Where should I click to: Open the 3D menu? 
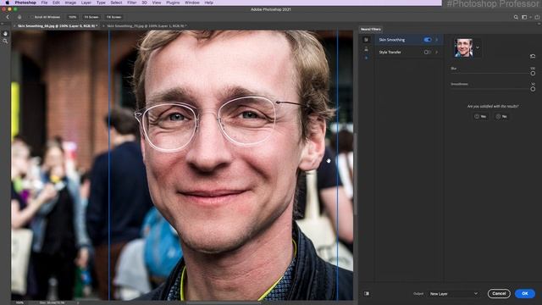pyautogui.click(x=145, y=3)
